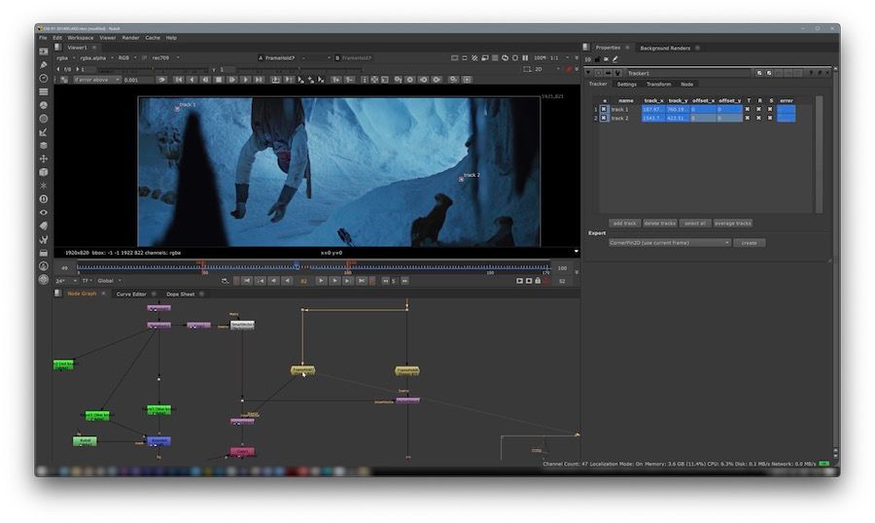Open the 2D view mode dropdown
This screenshot has width=875, height=523.
(x=547, y=69)
